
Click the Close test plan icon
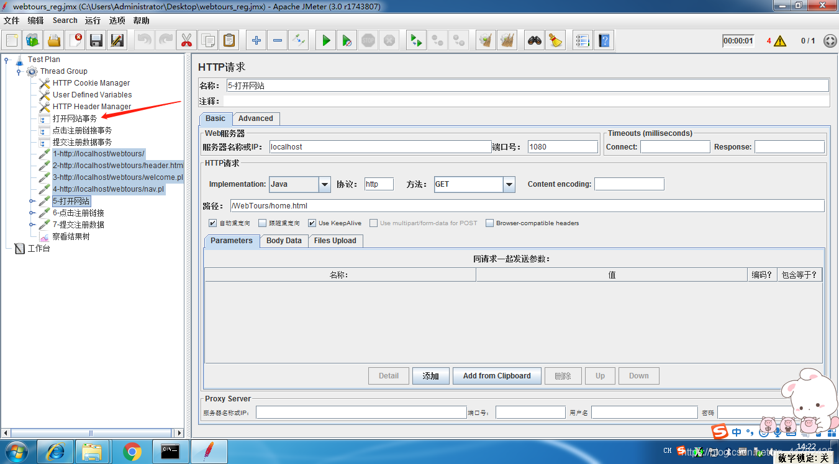coord(75,41)
